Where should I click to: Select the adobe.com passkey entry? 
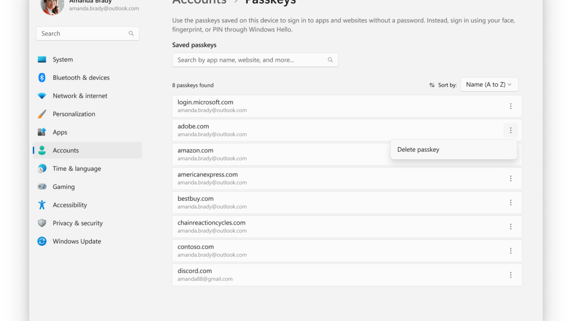347,130
